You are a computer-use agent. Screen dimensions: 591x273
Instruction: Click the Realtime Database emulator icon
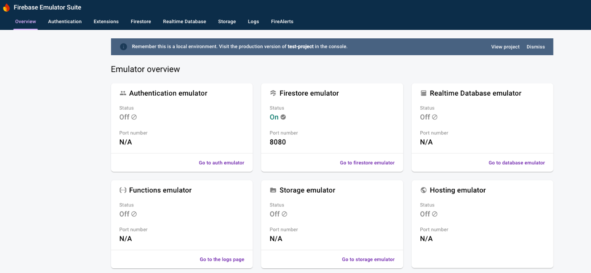[x=423, y=93]
